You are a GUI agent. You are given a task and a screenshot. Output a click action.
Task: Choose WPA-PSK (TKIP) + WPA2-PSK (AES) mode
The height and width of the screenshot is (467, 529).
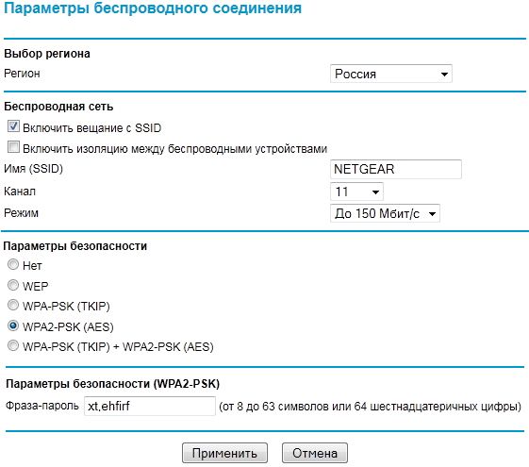(13, 346)
